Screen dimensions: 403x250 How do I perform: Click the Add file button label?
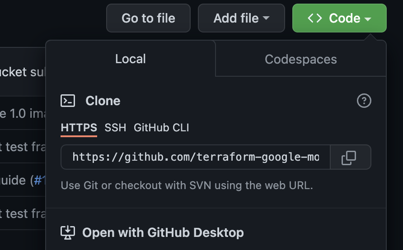tap(236, 18)
